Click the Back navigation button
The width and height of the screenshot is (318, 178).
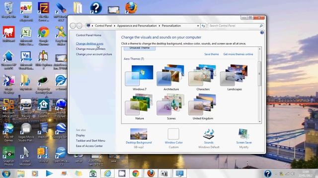[x=73, y=26]
